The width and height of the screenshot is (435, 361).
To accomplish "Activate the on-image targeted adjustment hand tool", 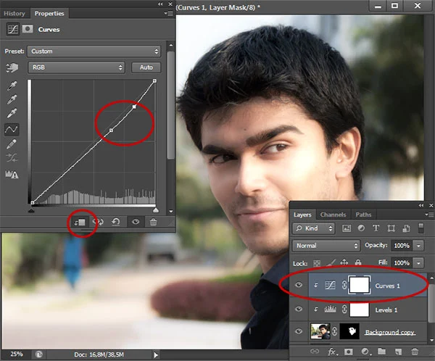I will click(12, 67).
